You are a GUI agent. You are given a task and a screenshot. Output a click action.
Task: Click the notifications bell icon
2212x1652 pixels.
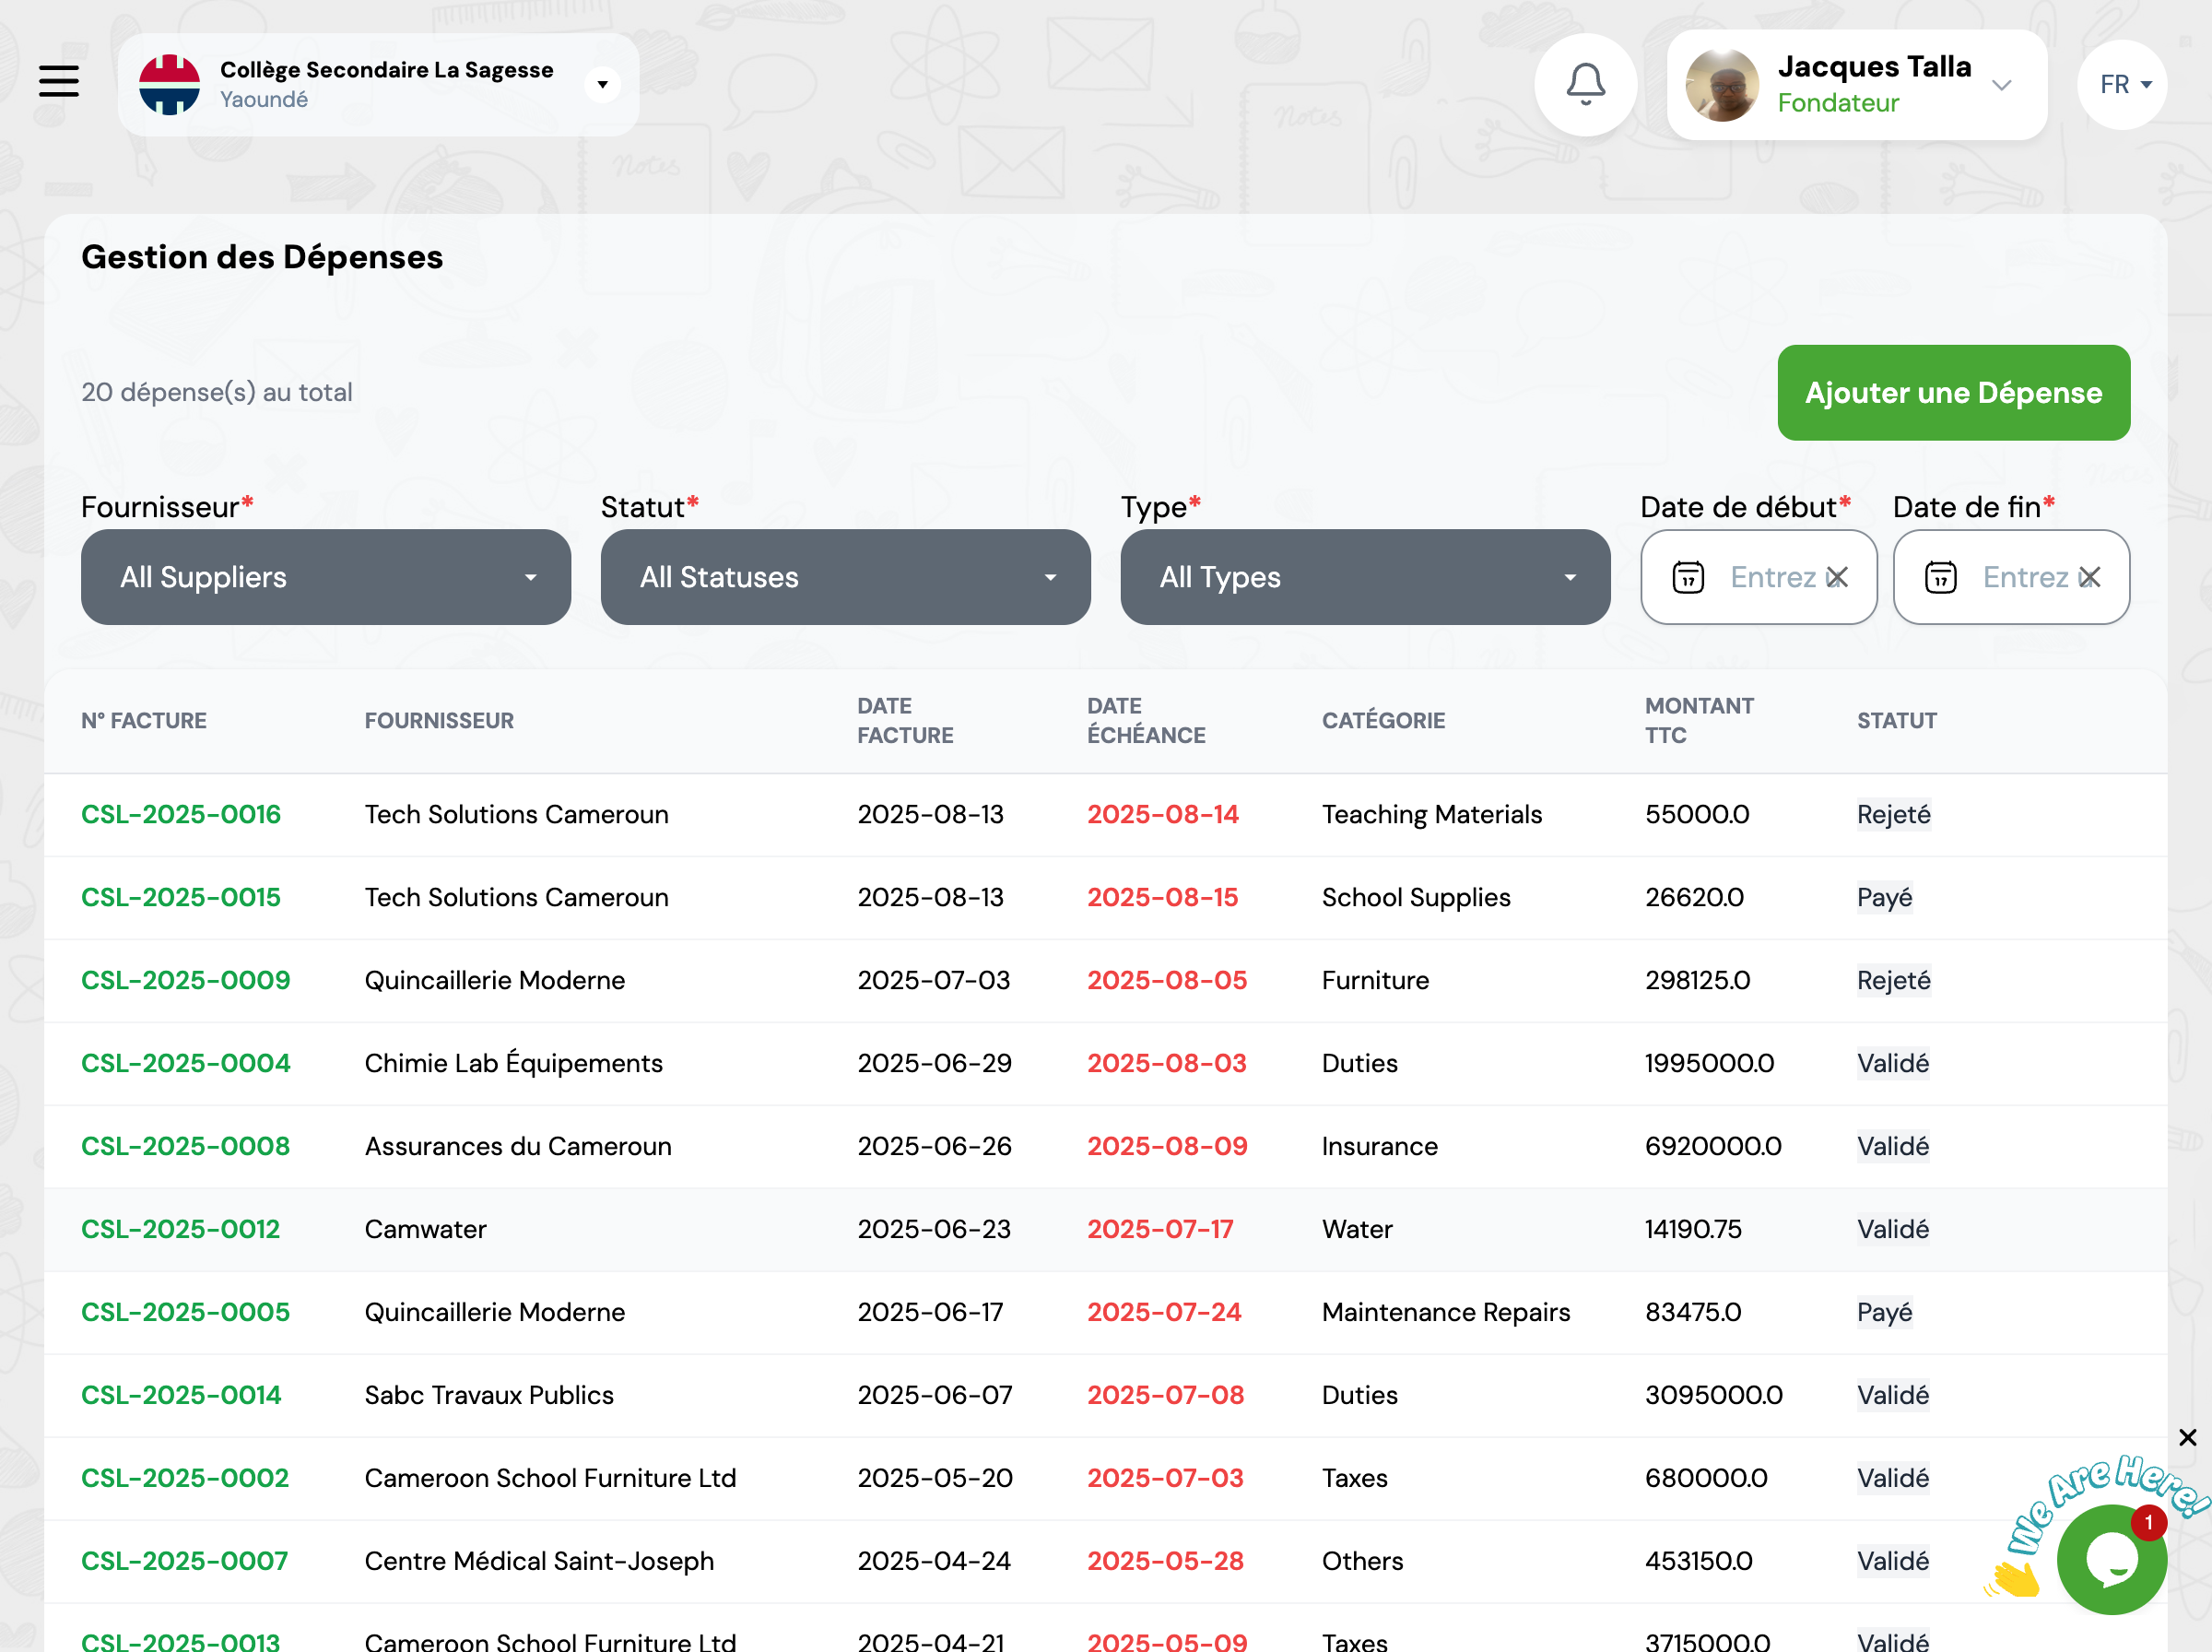[x=1585, y=85]
